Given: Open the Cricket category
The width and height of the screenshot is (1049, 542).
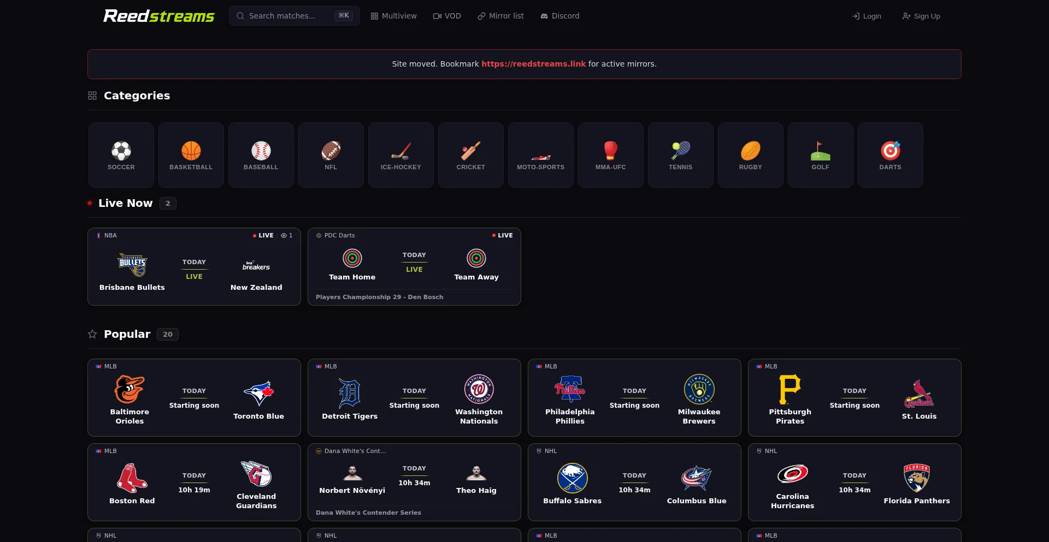Looking at the screenshot, I should click(471, 155).
